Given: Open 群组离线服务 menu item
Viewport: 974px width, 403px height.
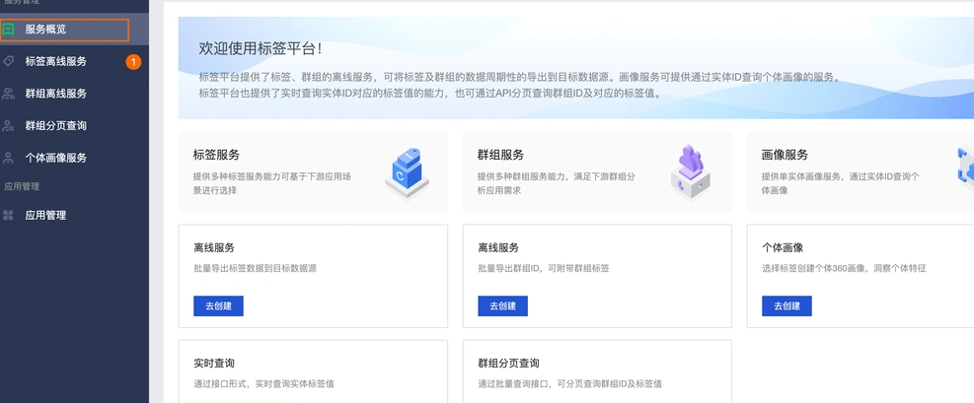Looking at the screenshot, I should 75,94.
